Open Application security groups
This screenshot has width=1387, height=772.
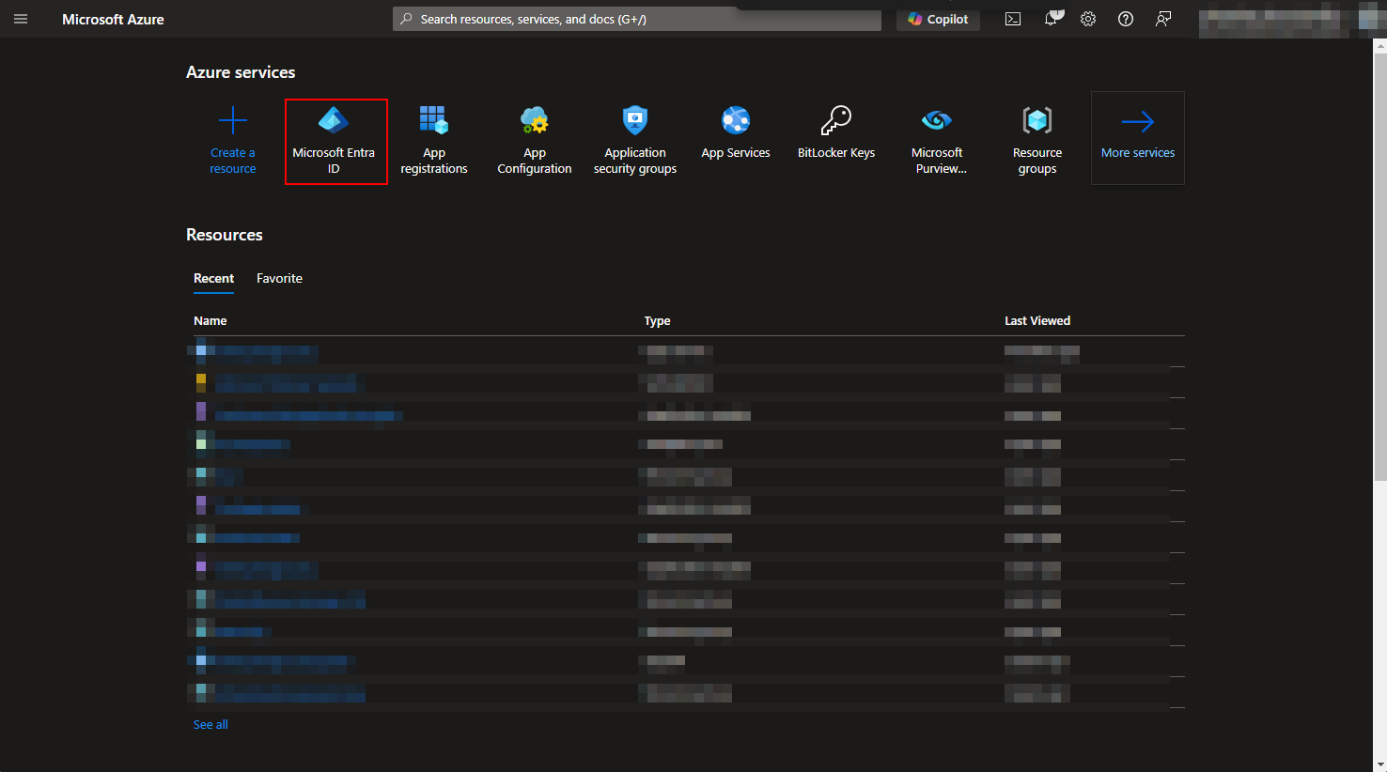pos(635,141)
